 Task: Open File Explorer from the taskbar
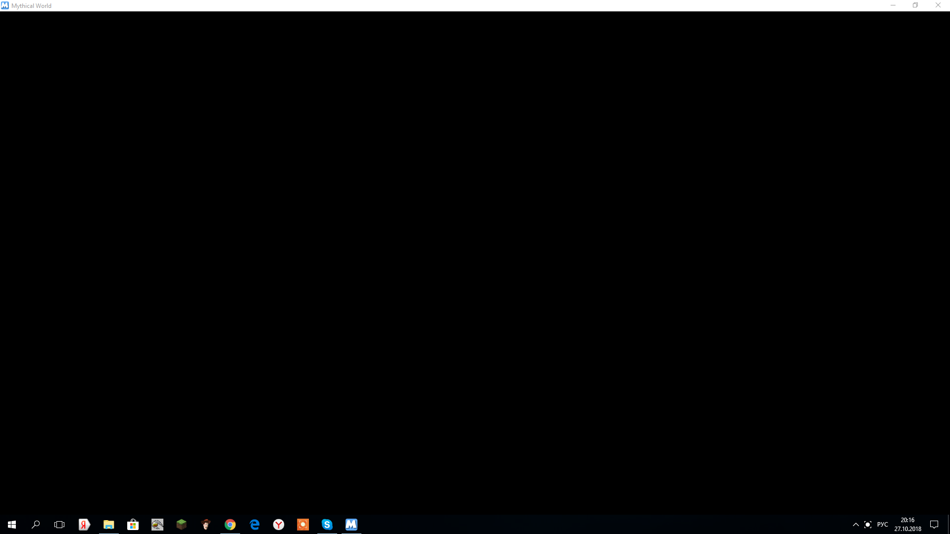[x=108, y=525]
